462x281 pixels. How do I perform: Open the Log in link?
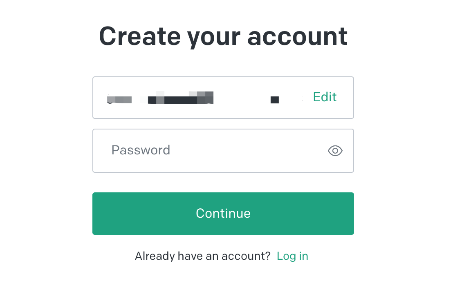292,256
